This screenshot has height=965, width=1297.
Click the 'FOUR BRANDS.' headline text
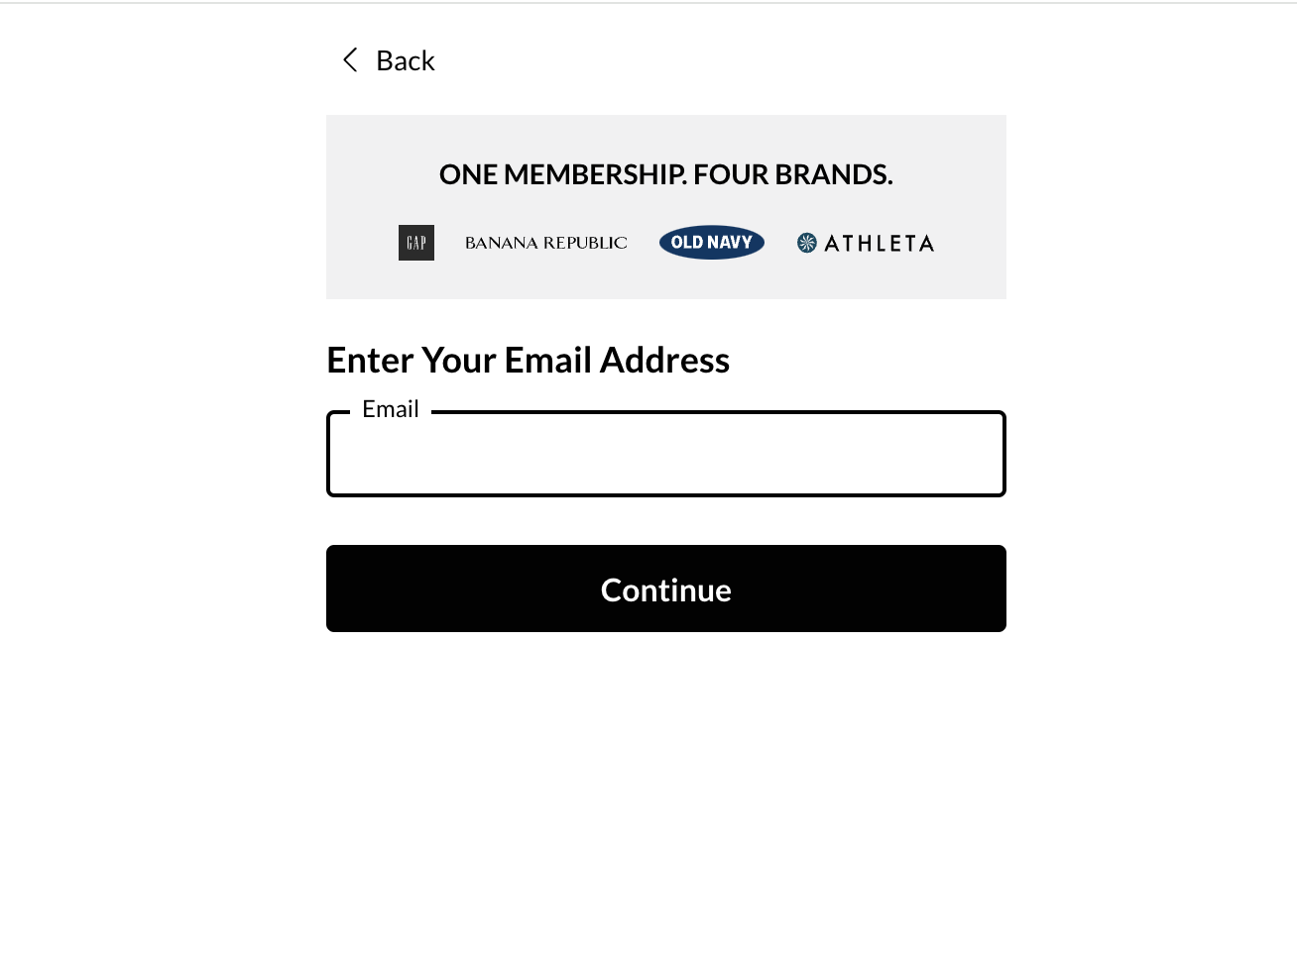coord(792,175)
